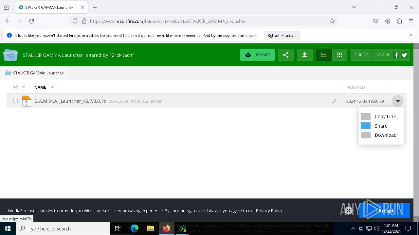Click the Save to Pocket icon
Screen dimensions: 419x235
pyautogui.click(x=376, y=21)
